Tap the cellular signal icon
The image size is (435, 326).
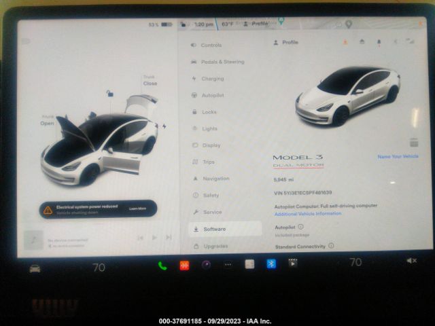pos(411,41)
